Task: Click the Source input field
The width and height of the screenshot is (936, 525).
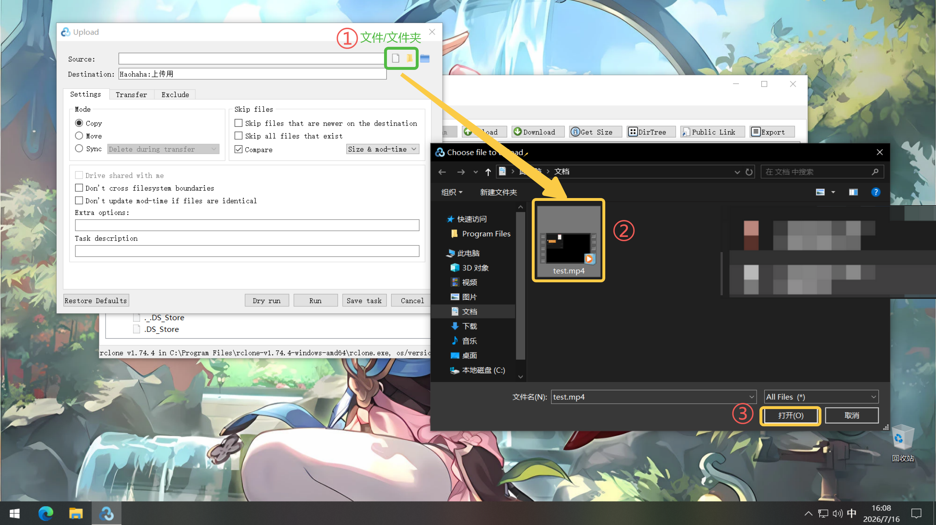Action: [252, 58]
